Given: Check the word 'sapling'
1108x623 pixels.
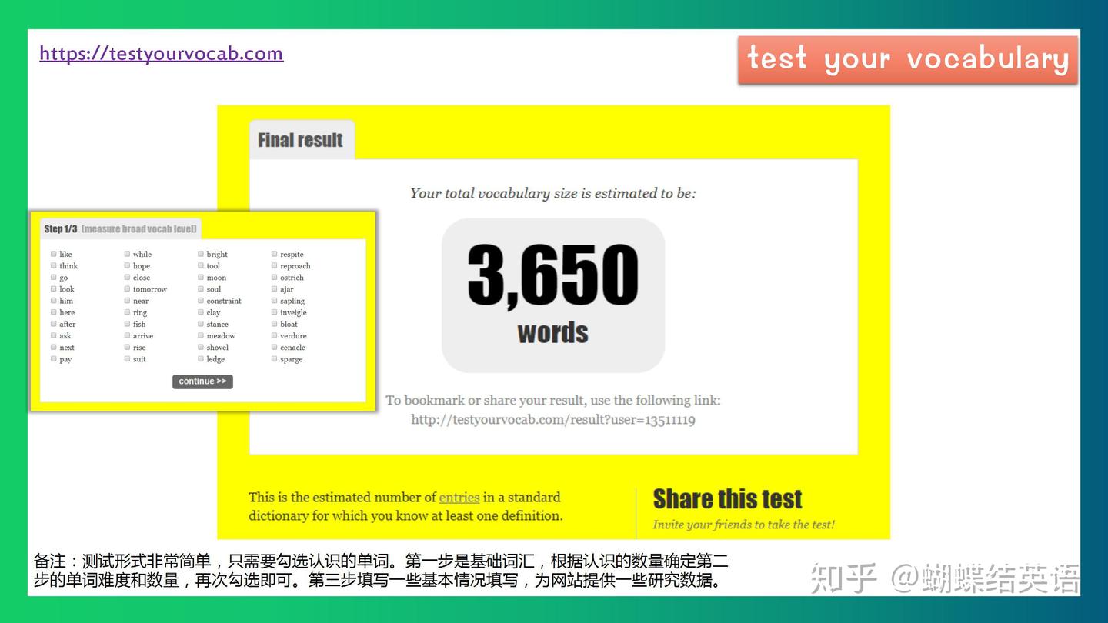Looking at the screenshot, I should click(x=274, y=301).
